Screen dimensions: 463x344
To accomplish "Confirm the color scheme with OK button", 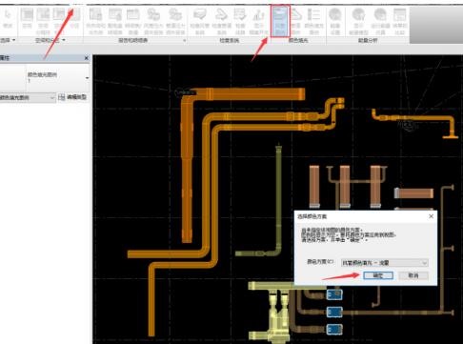I will (x=378, y=275).
